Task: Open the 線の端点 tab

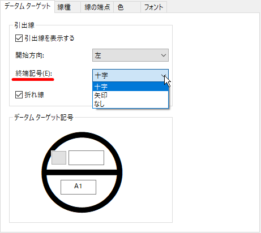Action: (x=97, y=7)
